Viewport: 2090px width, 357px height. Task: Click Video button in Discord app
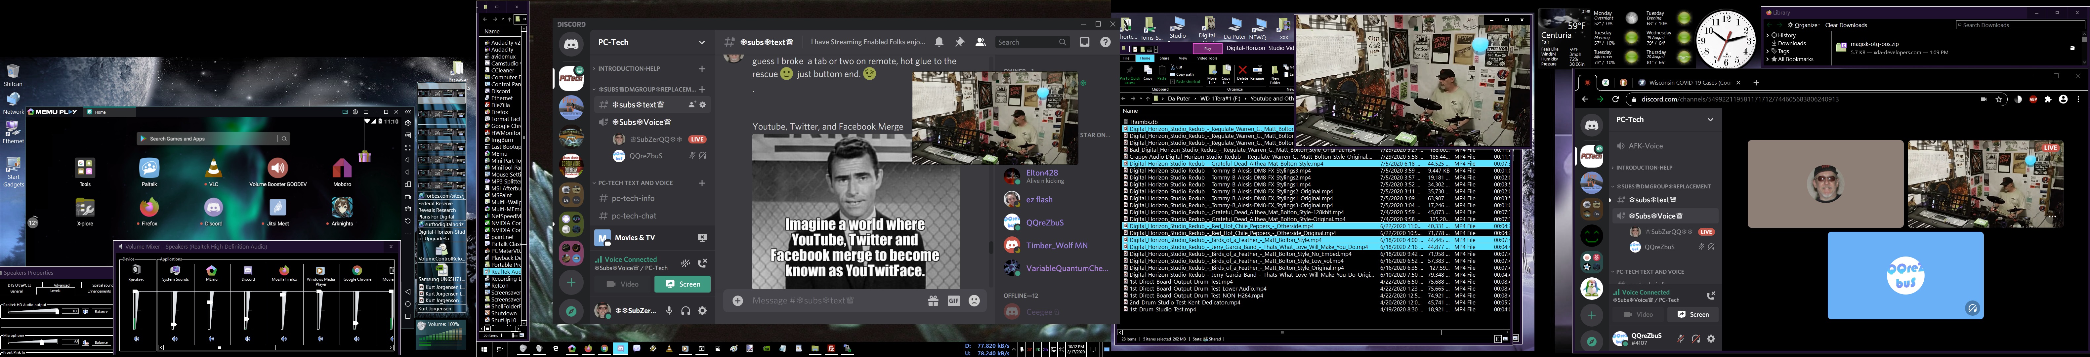[622, 284]
